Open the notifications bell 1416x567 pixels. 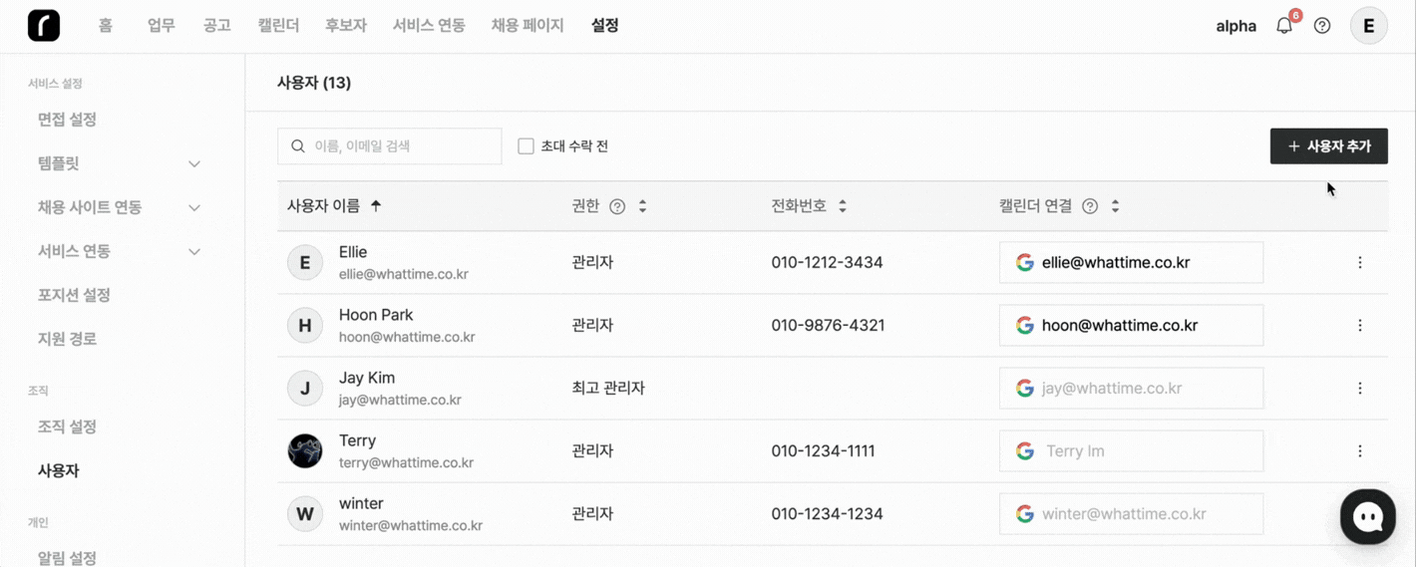(x=1284, y=26)
